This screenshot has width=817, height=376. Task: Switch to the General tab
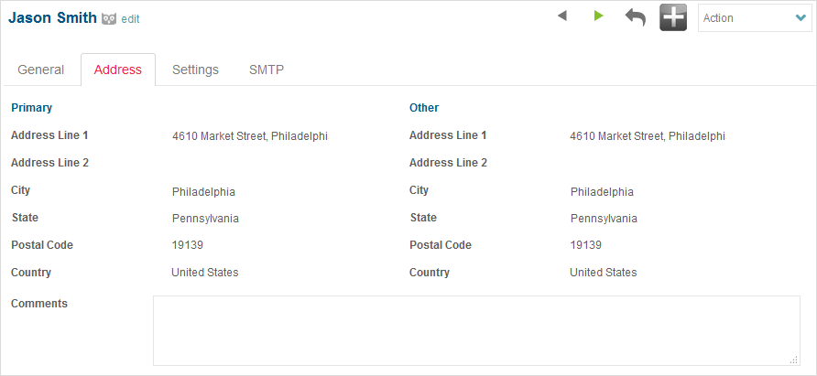(40, 70)
